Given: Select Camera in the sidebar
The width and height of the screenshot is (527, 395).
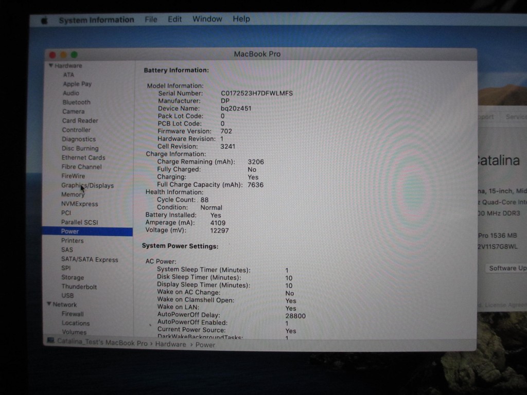Looking at the screenshot, I should (x=73, y=112).
